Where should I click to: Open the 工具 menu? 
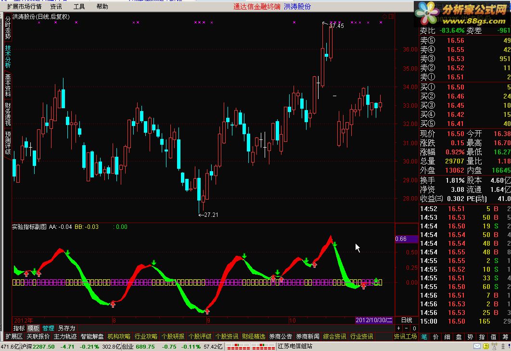point(79,7)
